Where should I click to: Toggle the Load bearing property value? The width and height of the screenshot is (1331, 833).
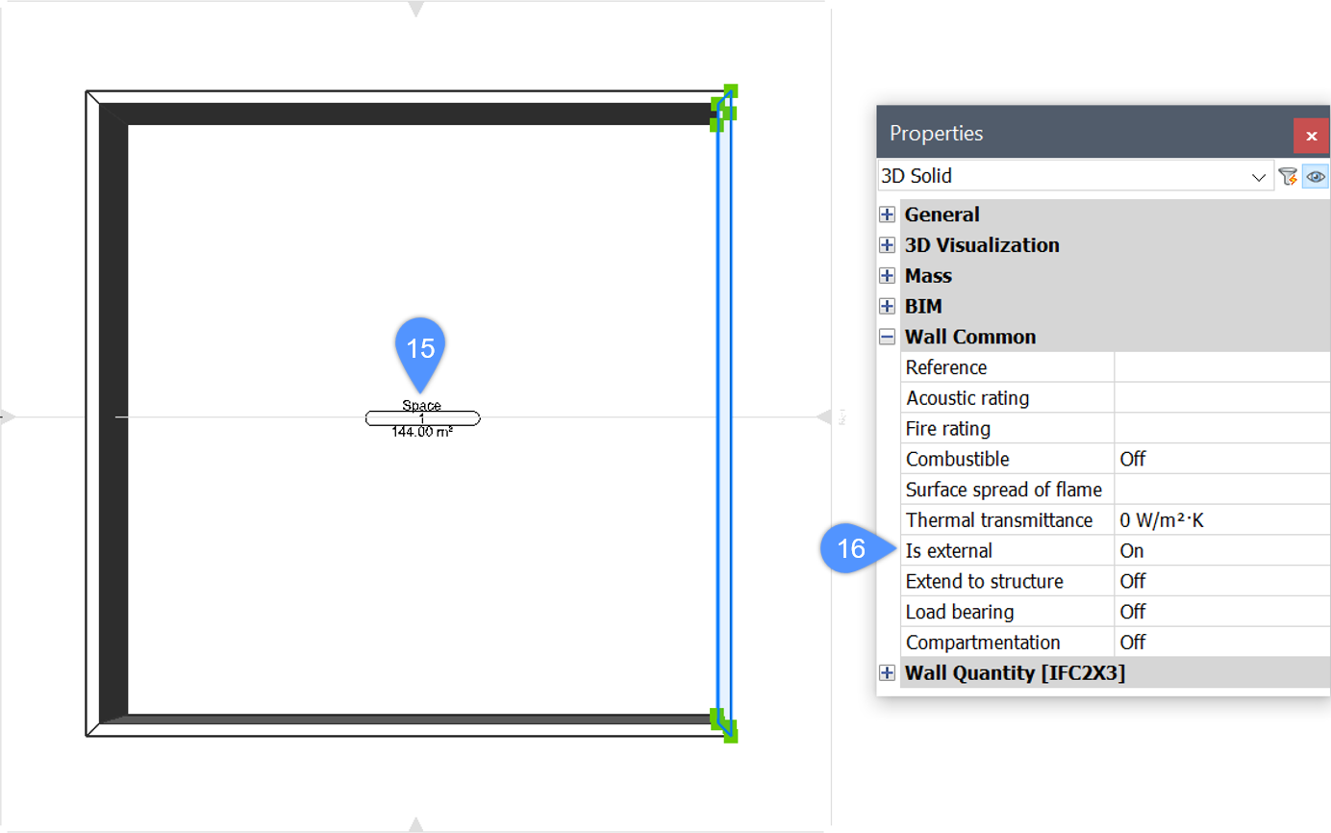pyautogui.click(x=1220, y=612)
